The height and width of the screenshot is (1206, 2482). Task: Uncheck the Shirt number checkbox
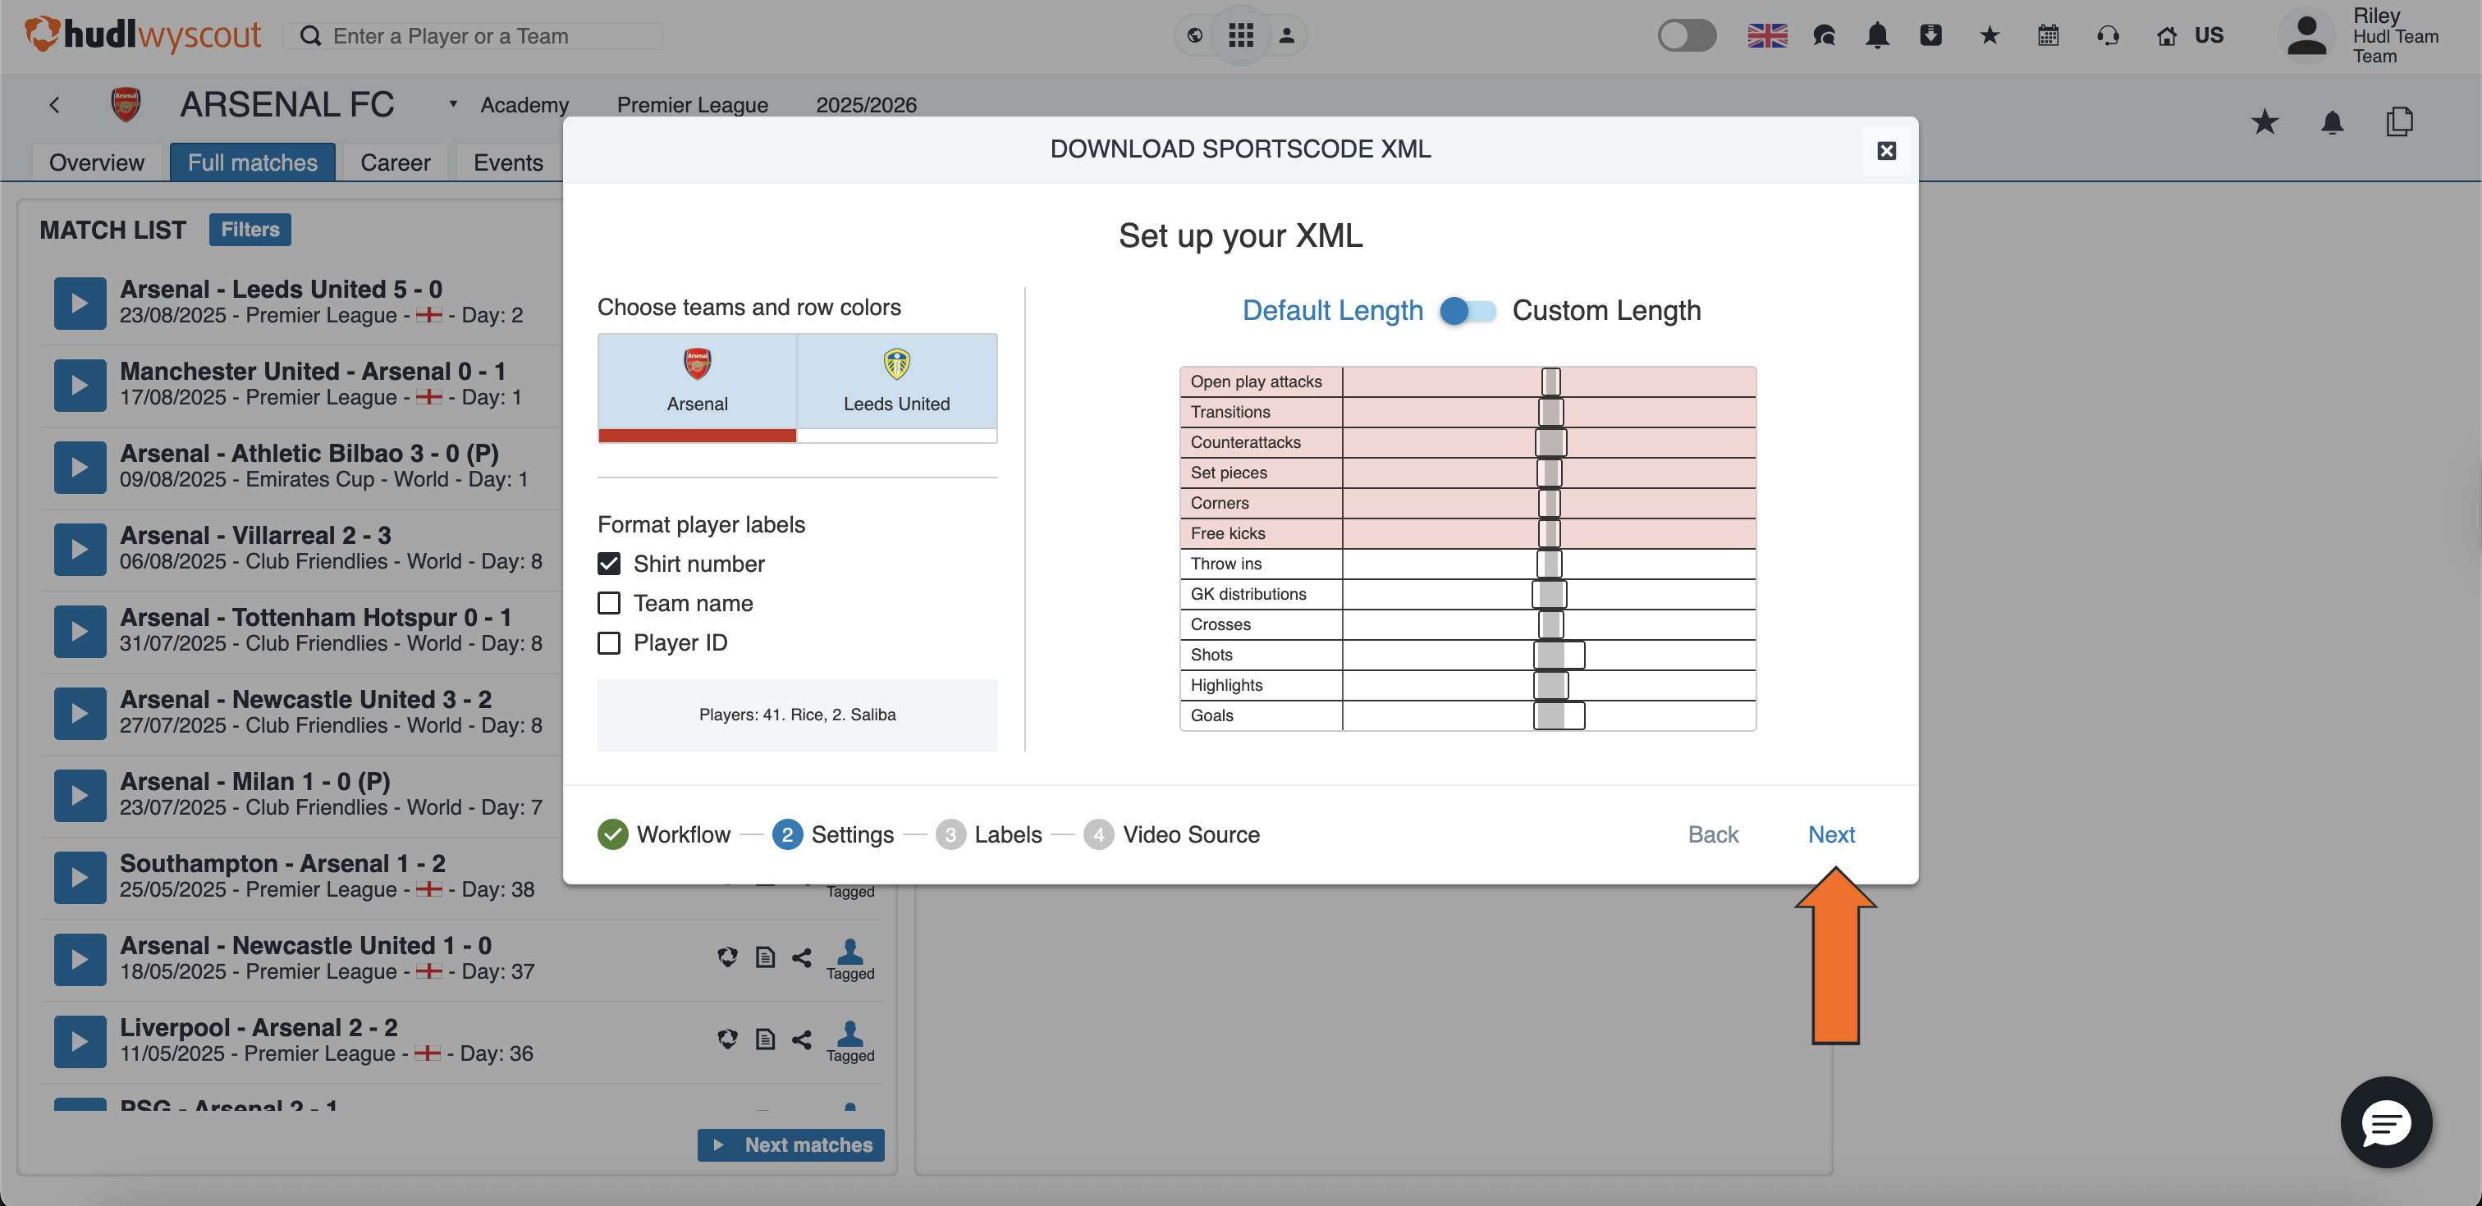(x=608, y=564)
